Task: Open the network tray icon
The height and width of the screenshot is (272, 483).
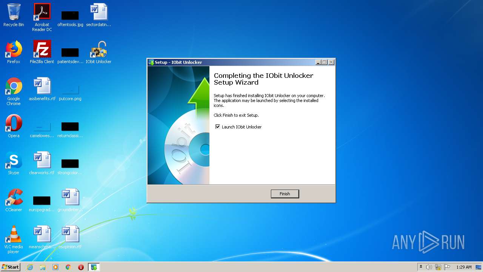Action: (x=438, y=267)
